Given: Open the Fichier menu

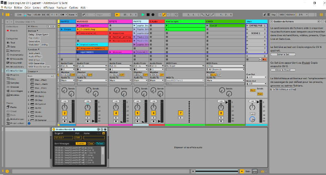Looking at the screenshot, I should 8,8.
